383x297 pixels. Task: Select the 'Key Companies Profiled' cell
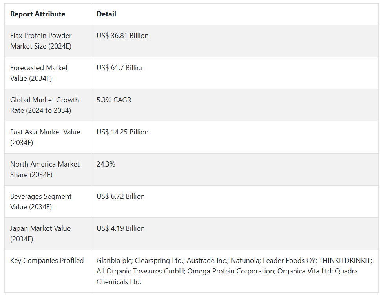click(47, 261)
